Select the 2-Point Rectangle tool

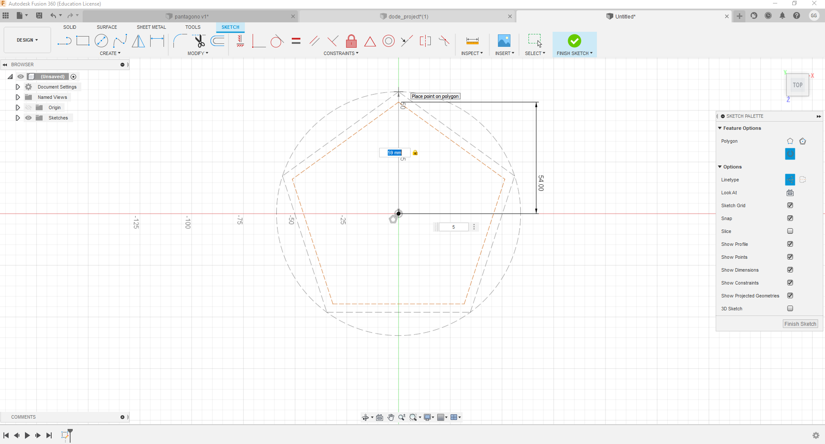83,41
